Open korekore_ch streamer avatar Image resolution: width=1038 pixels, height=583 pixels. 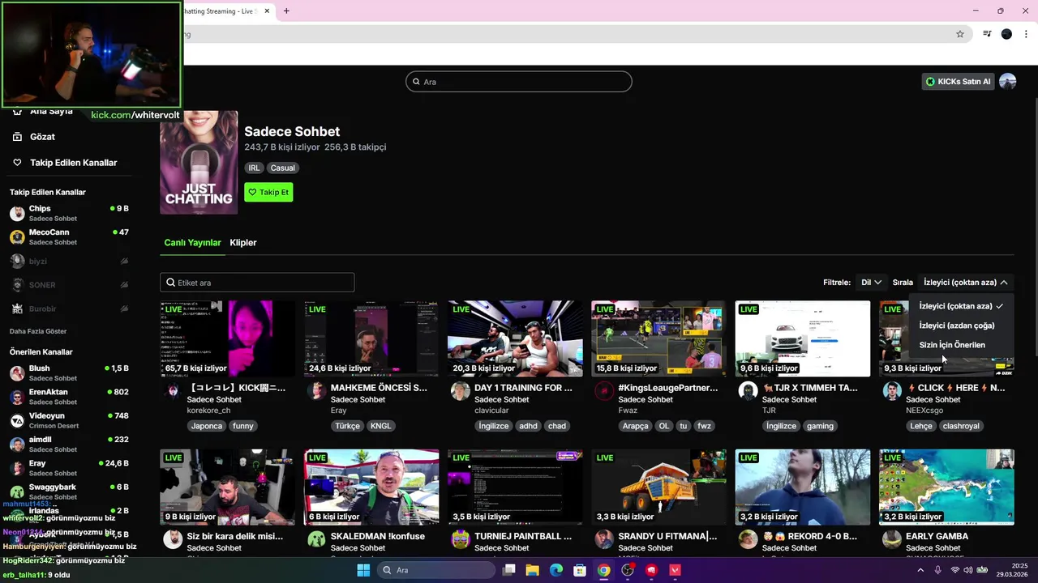tap(173, 392)
